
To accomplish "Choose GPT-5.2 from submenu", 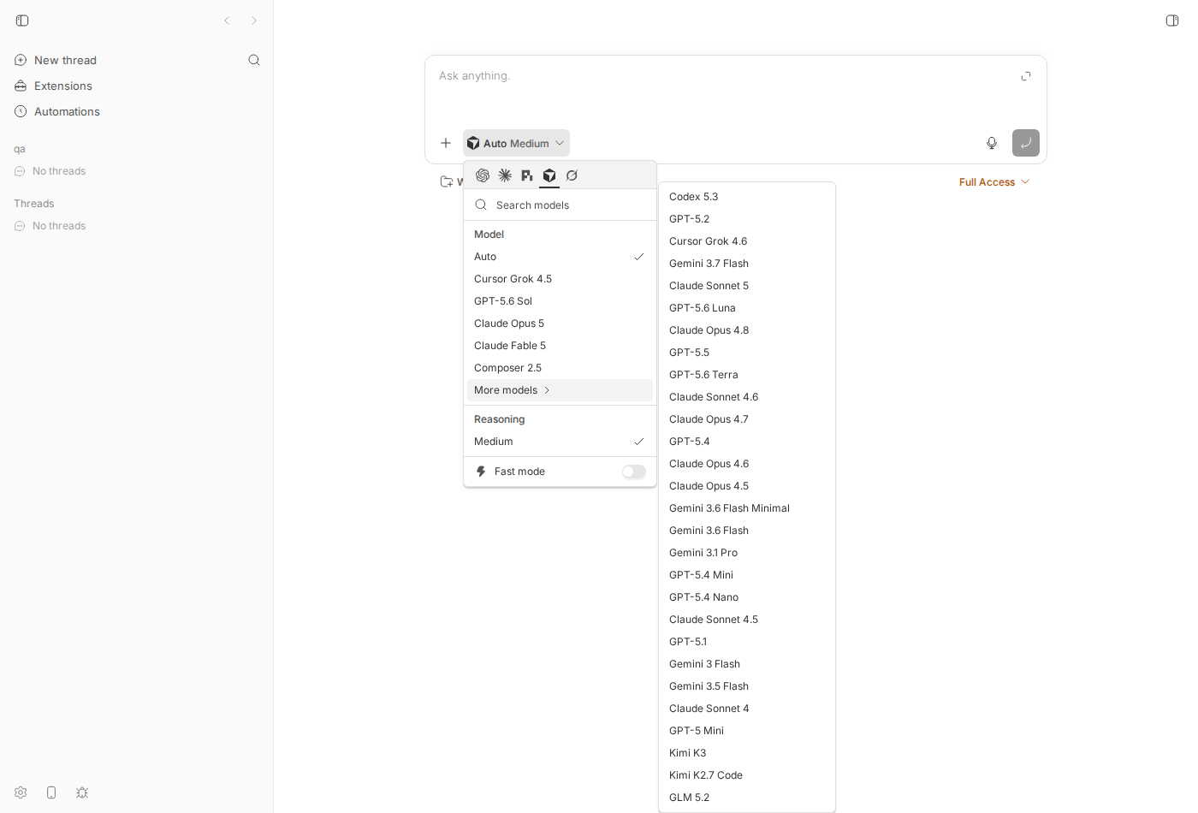I will pos(747,219).
